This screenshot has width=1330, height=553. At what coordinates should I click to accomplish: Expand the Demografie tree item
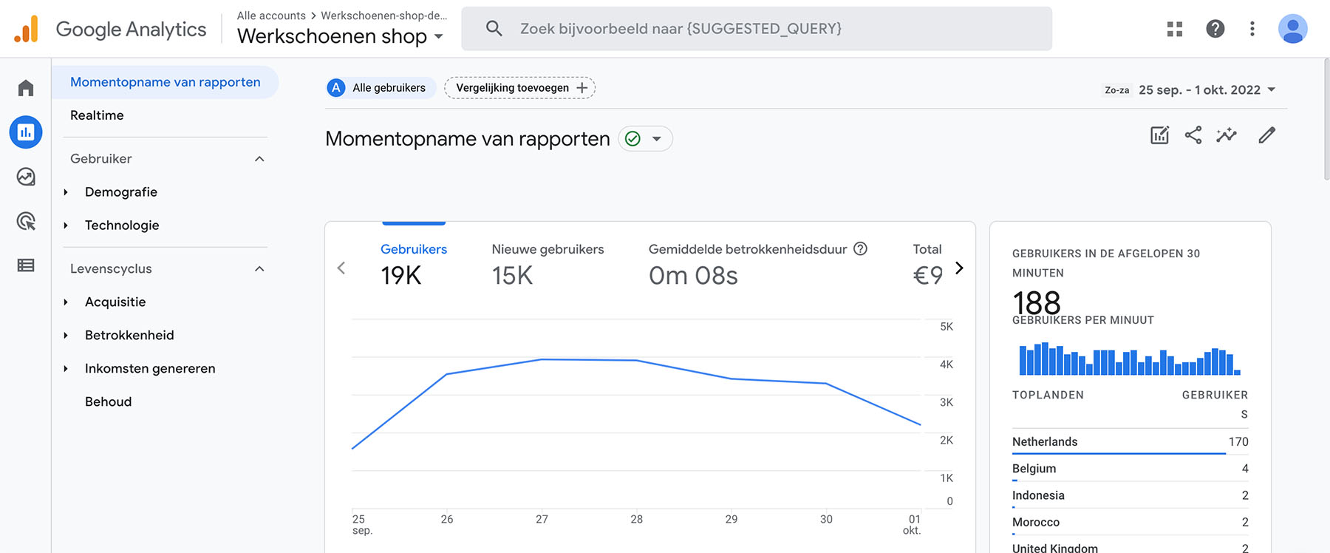coord(66,192)
